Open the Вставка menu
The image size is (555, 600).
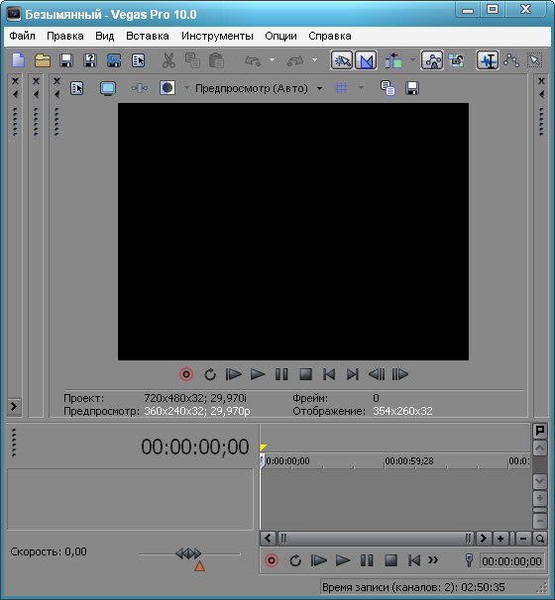(148, 36)
